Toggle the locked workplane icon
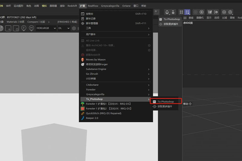242x161 pixels. click(187, 12)
